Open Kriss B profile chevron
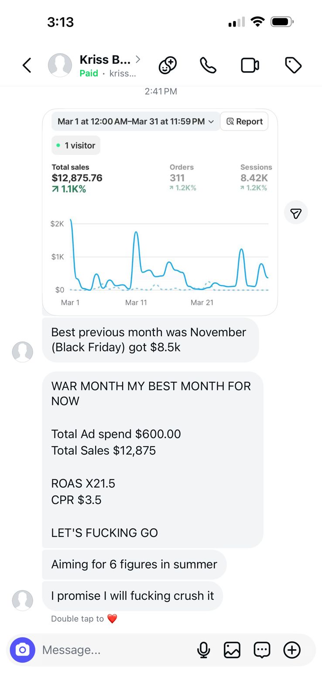Image resolution: width=322 pixels, height=698 pixels. pos(138,59)
